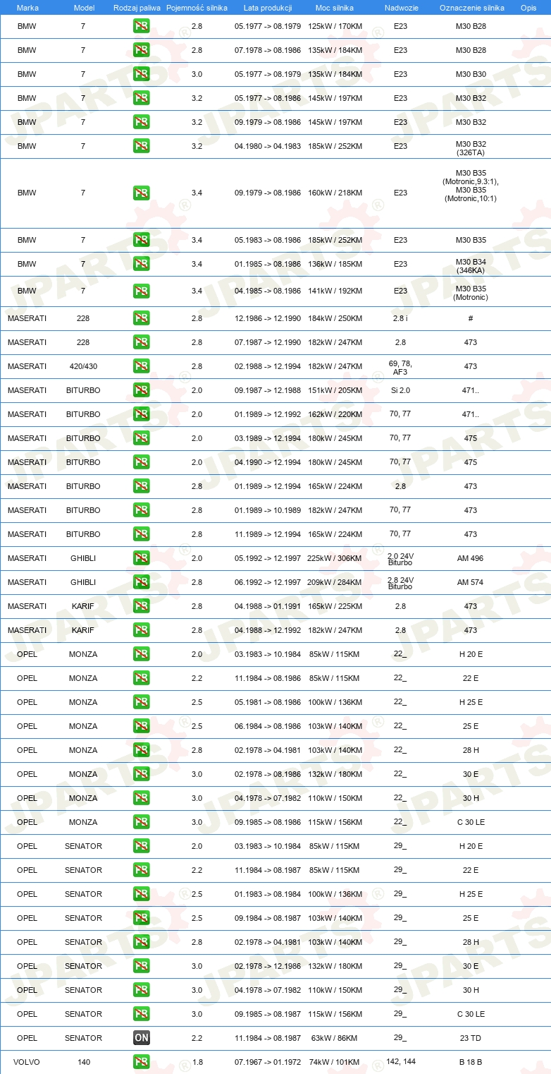Select the 136kW / 185KM power cell
The height and width of the screenshot is (1074, 551).
pyautogui.click(x=335, y=264)
